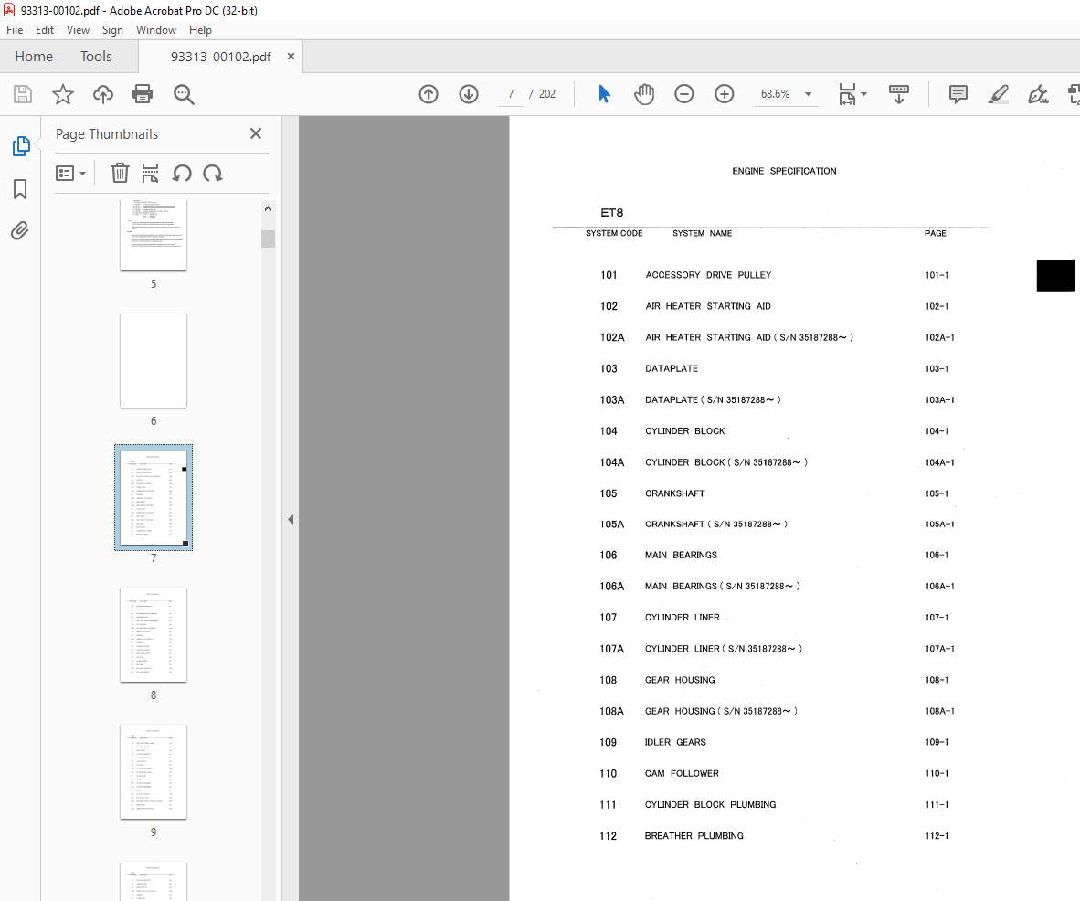Screen dimensions: 1080x901
Task: Add a comment with speech bubble icon
Action: 958,94
